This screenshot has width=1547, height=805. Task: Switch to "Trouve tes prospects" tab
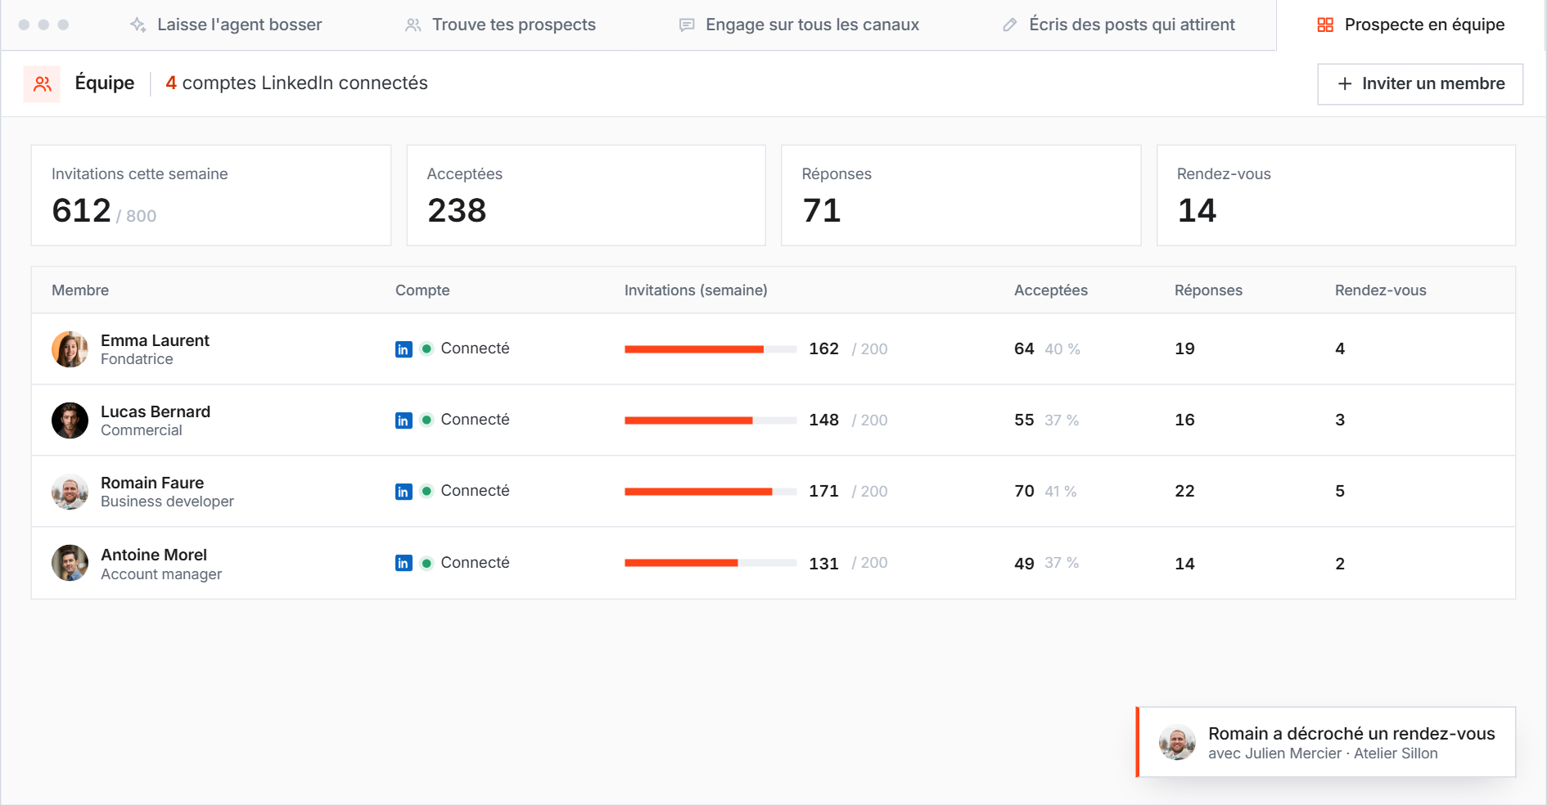coord(500,25)
